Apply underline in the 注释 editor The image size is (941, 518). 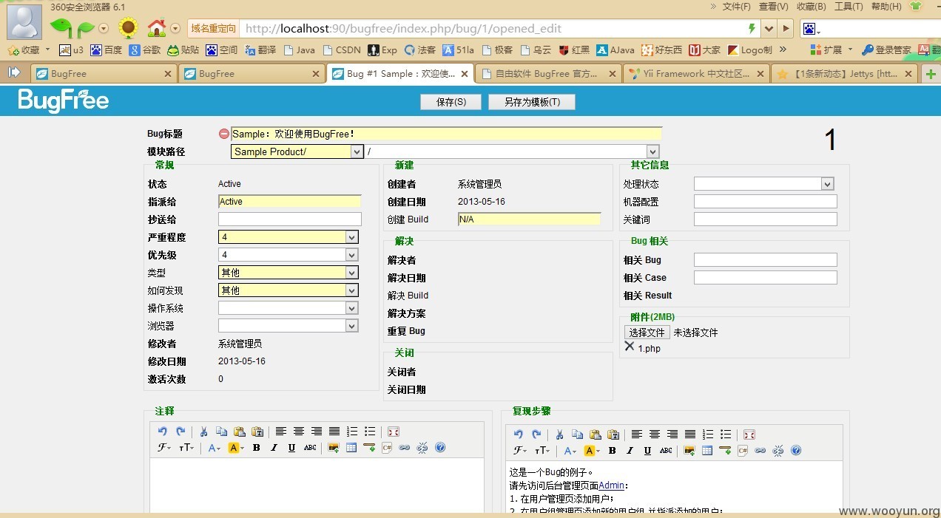[291, 448]
